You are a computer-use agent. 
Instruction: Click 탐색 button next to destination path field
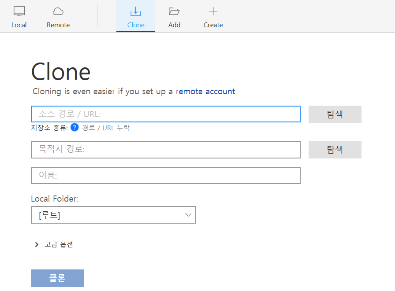[x=335, y=150]
